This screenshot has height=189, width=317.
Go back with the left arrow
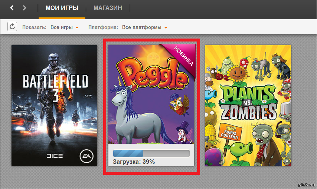[x=12, y=8]
